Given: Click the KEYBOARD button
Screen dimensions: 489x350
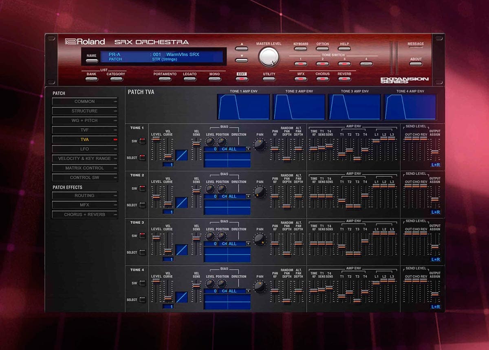Looking at the screenshot, I should tap(301, 48).
